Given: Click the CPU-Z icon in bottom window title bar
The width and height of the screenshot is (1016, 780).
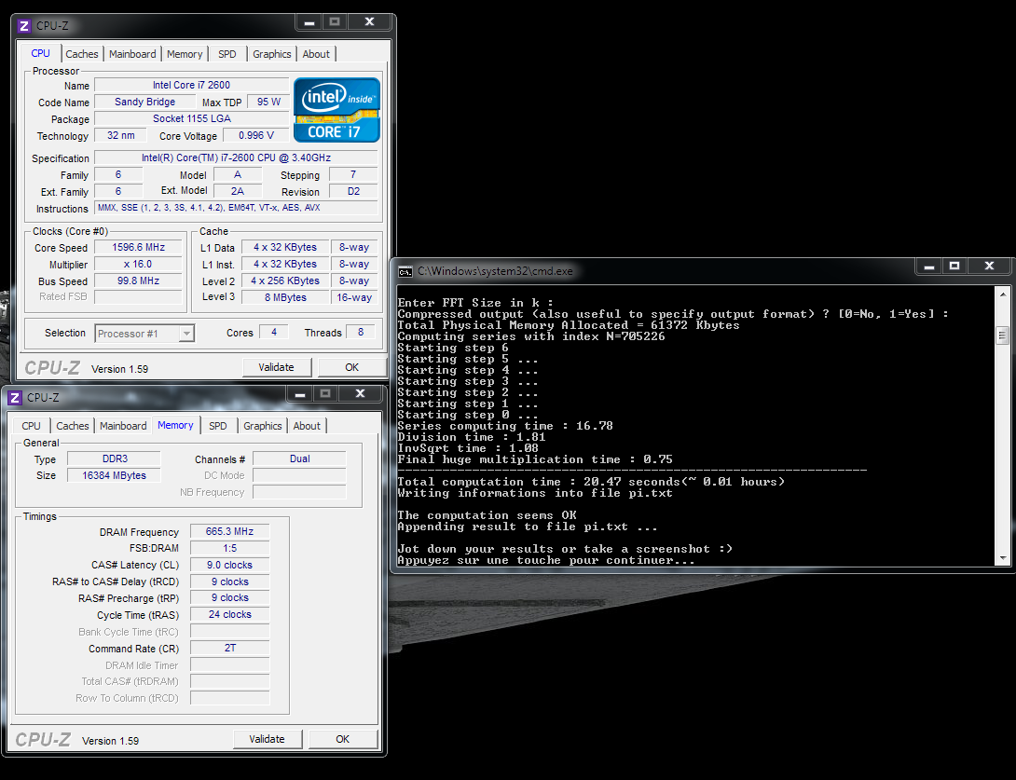Looking at the screenshot, I should point(15,398).
